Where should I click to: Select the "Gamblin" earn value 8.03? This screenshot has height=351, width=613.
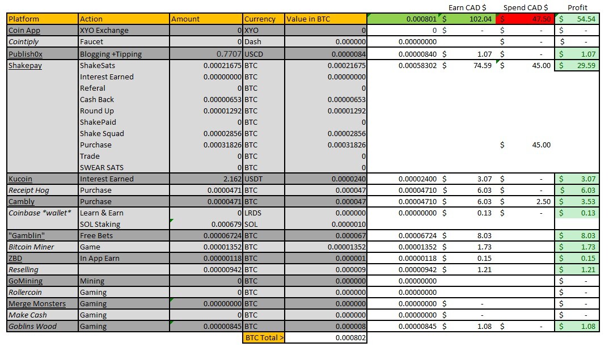[466, 236]
